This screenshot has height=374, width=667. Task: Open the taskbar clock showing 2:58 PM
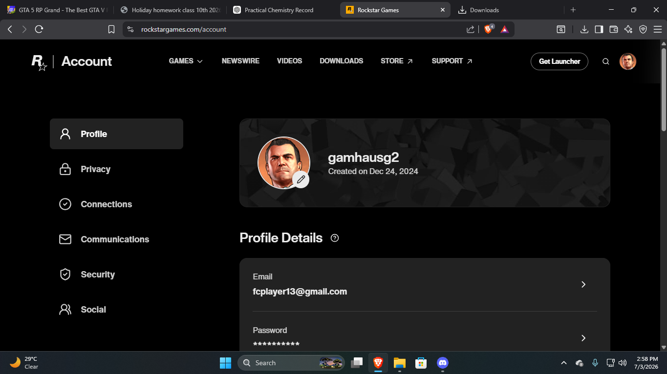(x=646, y=363)
